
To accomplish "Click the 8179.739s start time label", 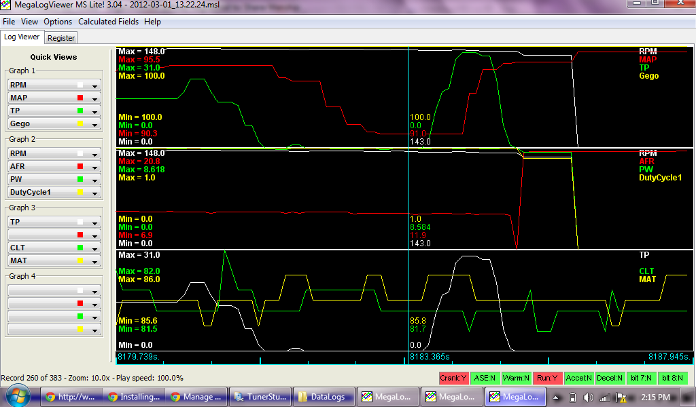I will coord(138,357).
